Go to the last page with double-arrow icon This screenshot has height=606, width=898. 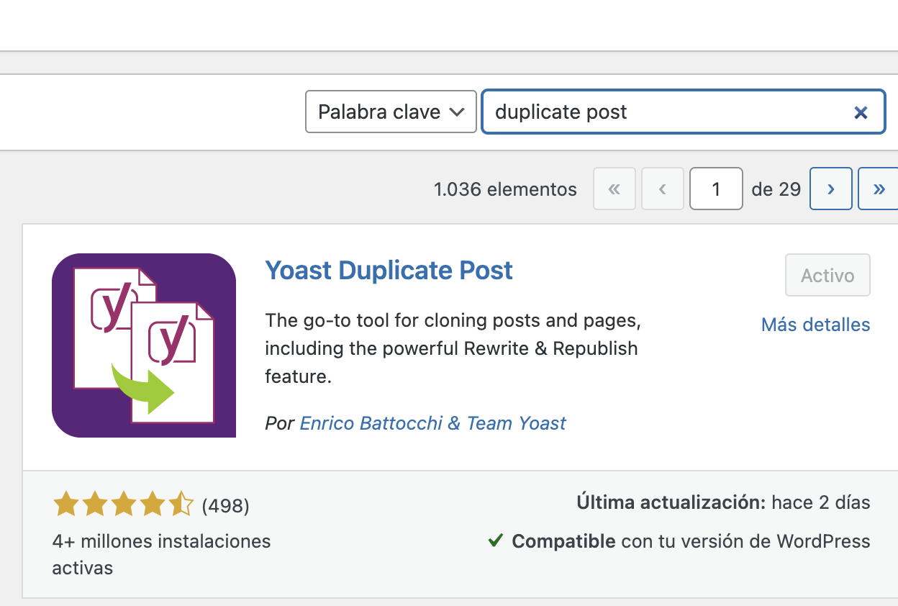click(x=878, y=189)
